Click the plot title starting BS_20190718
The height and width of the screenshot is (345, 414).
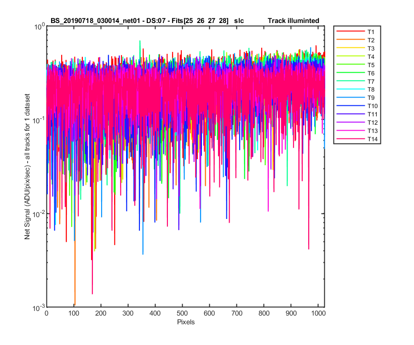[x=147, y=21]
